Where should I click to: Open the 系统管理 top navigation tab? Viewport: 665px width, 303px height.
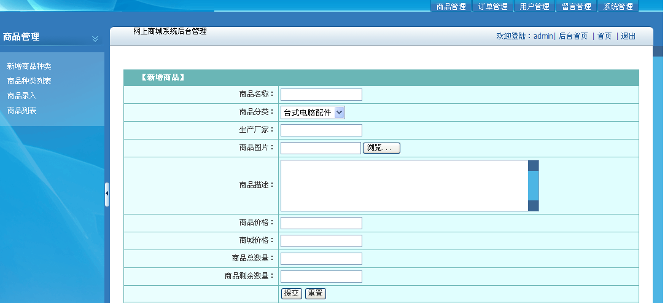click(x=618, y=6)
